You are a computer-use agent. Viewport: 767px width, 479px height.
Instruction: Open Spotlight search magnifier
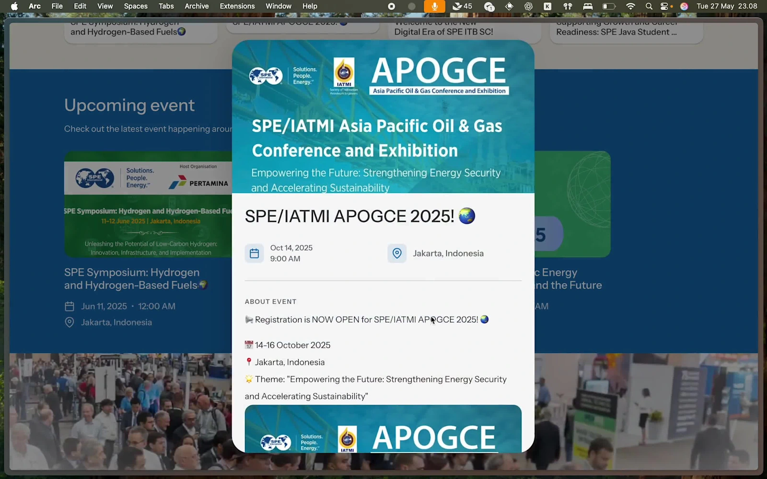649,6
